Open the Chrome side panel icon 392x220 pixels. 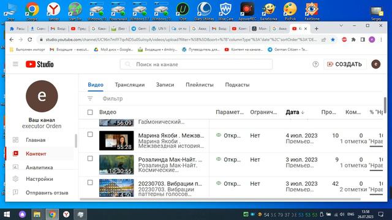click(x=363, y=40)
